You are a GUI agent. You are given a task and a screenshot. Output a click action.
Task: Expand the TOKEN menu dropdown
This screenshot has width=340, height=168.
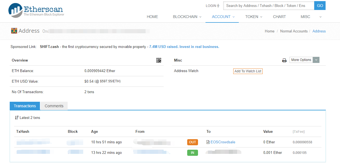(x=253, y=17)
